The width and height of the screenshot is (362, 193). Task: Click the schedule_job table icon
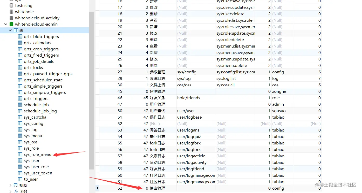tap(20, 105)
